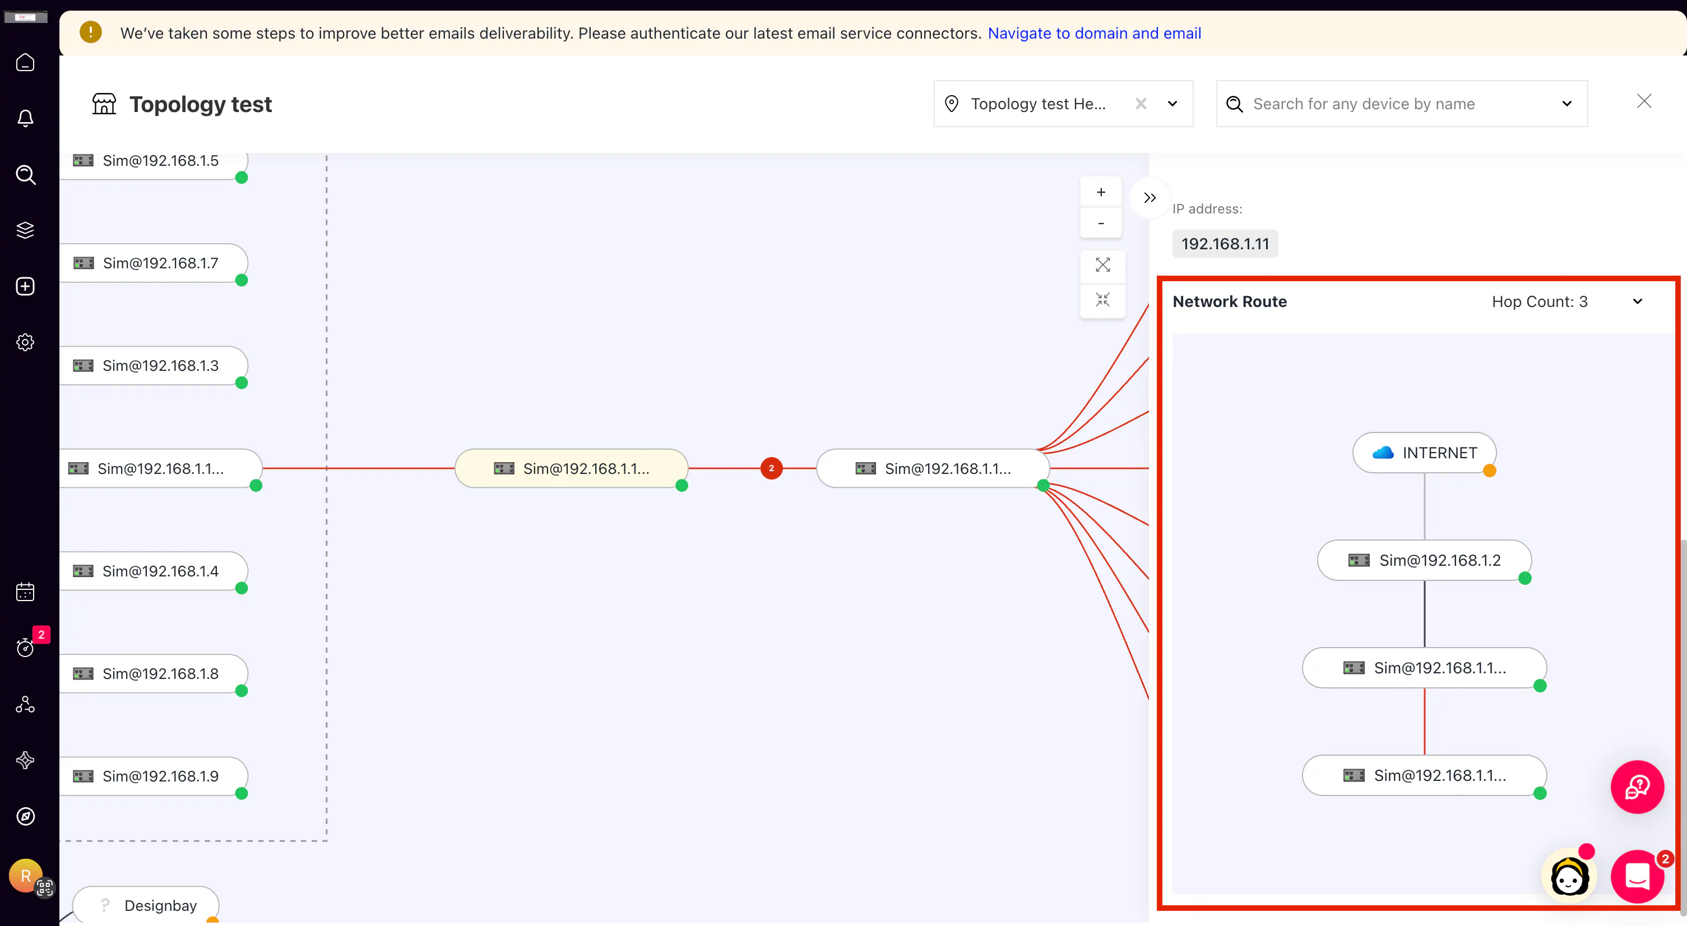Click Navigate to domain and email link

1093,34
